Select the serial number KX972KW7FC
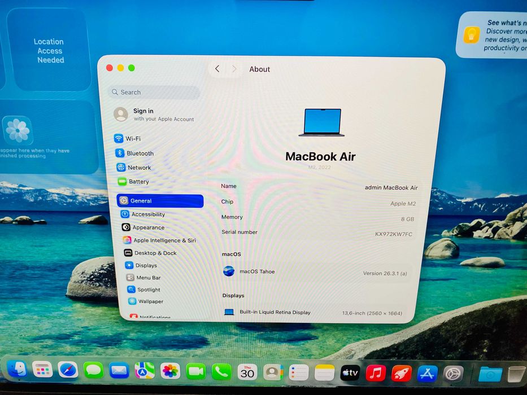This screenshot has height=395, width=527. [x=394, y=234]
